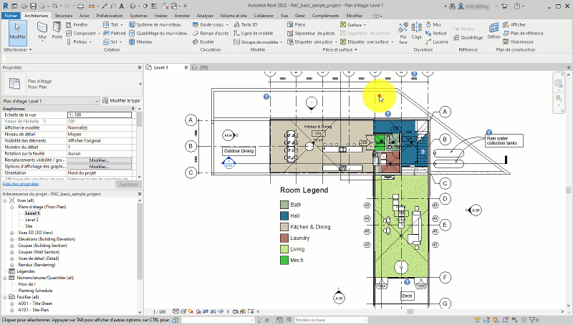Screen dimensions: 573x325
Task: Click the 1:100 view scale control
Action: coord(159,312)
